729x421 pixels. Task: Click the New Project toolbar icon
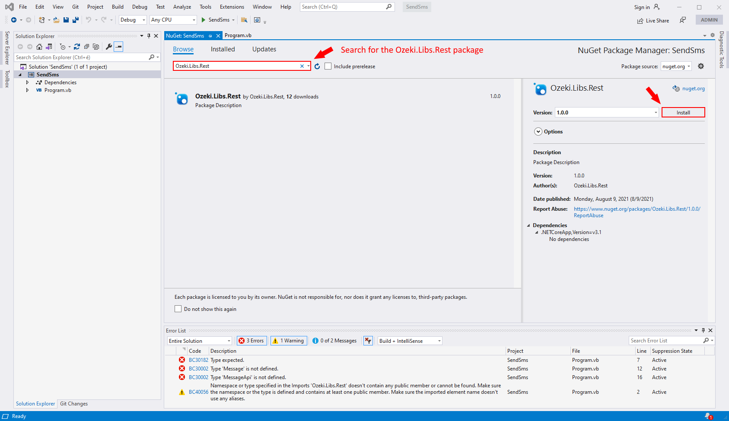click(x=41, y=20)
